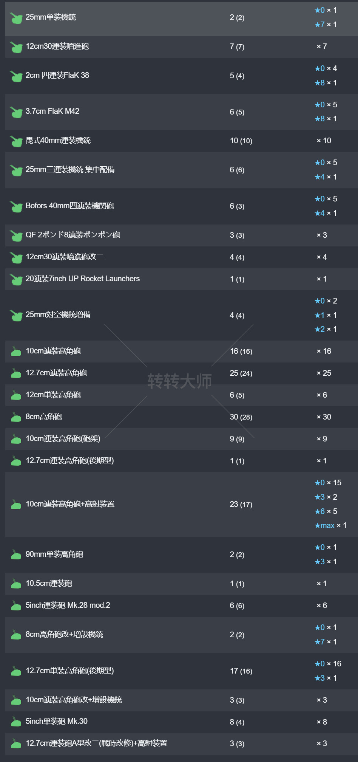Click the 25 (24) count for 12.7cm連装高角砲
Screen dimensions: 358x762
coord(241,373)
